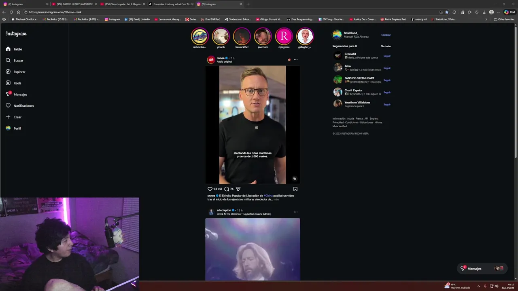The image size is (518, 291).
Task: Share the cnnee post via paper plane
Action: 238,189
